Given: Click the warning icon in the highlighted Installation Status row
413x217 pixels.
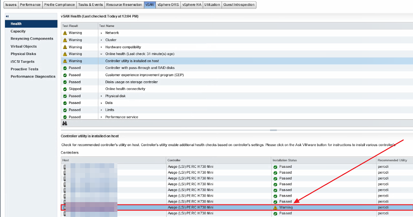Looking at the screenshot, I should pos(275,207).
